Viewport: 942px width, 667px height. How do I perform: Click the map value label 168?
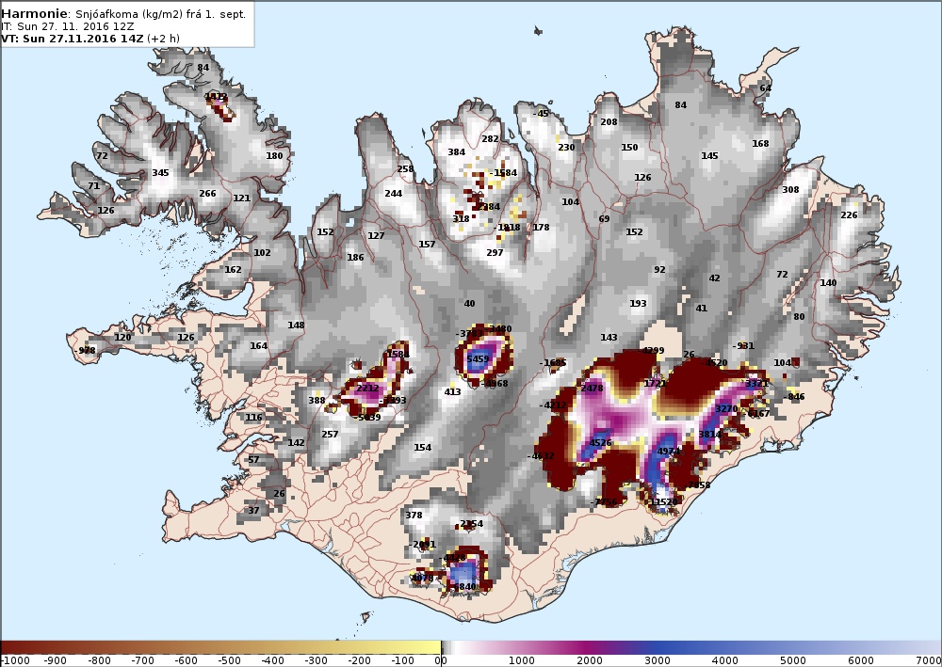pos(760,143)
